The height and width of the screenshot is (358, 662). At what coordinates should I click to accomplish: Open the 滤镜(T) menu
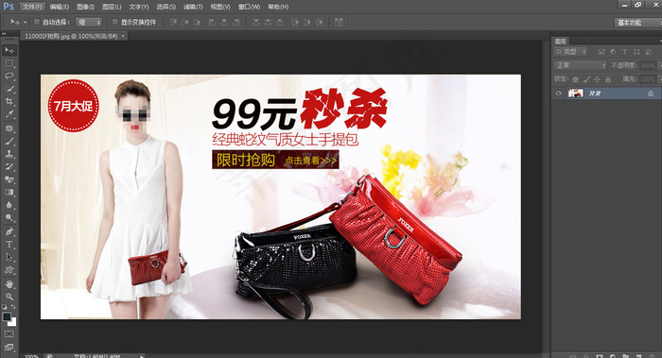click(193, 7)
